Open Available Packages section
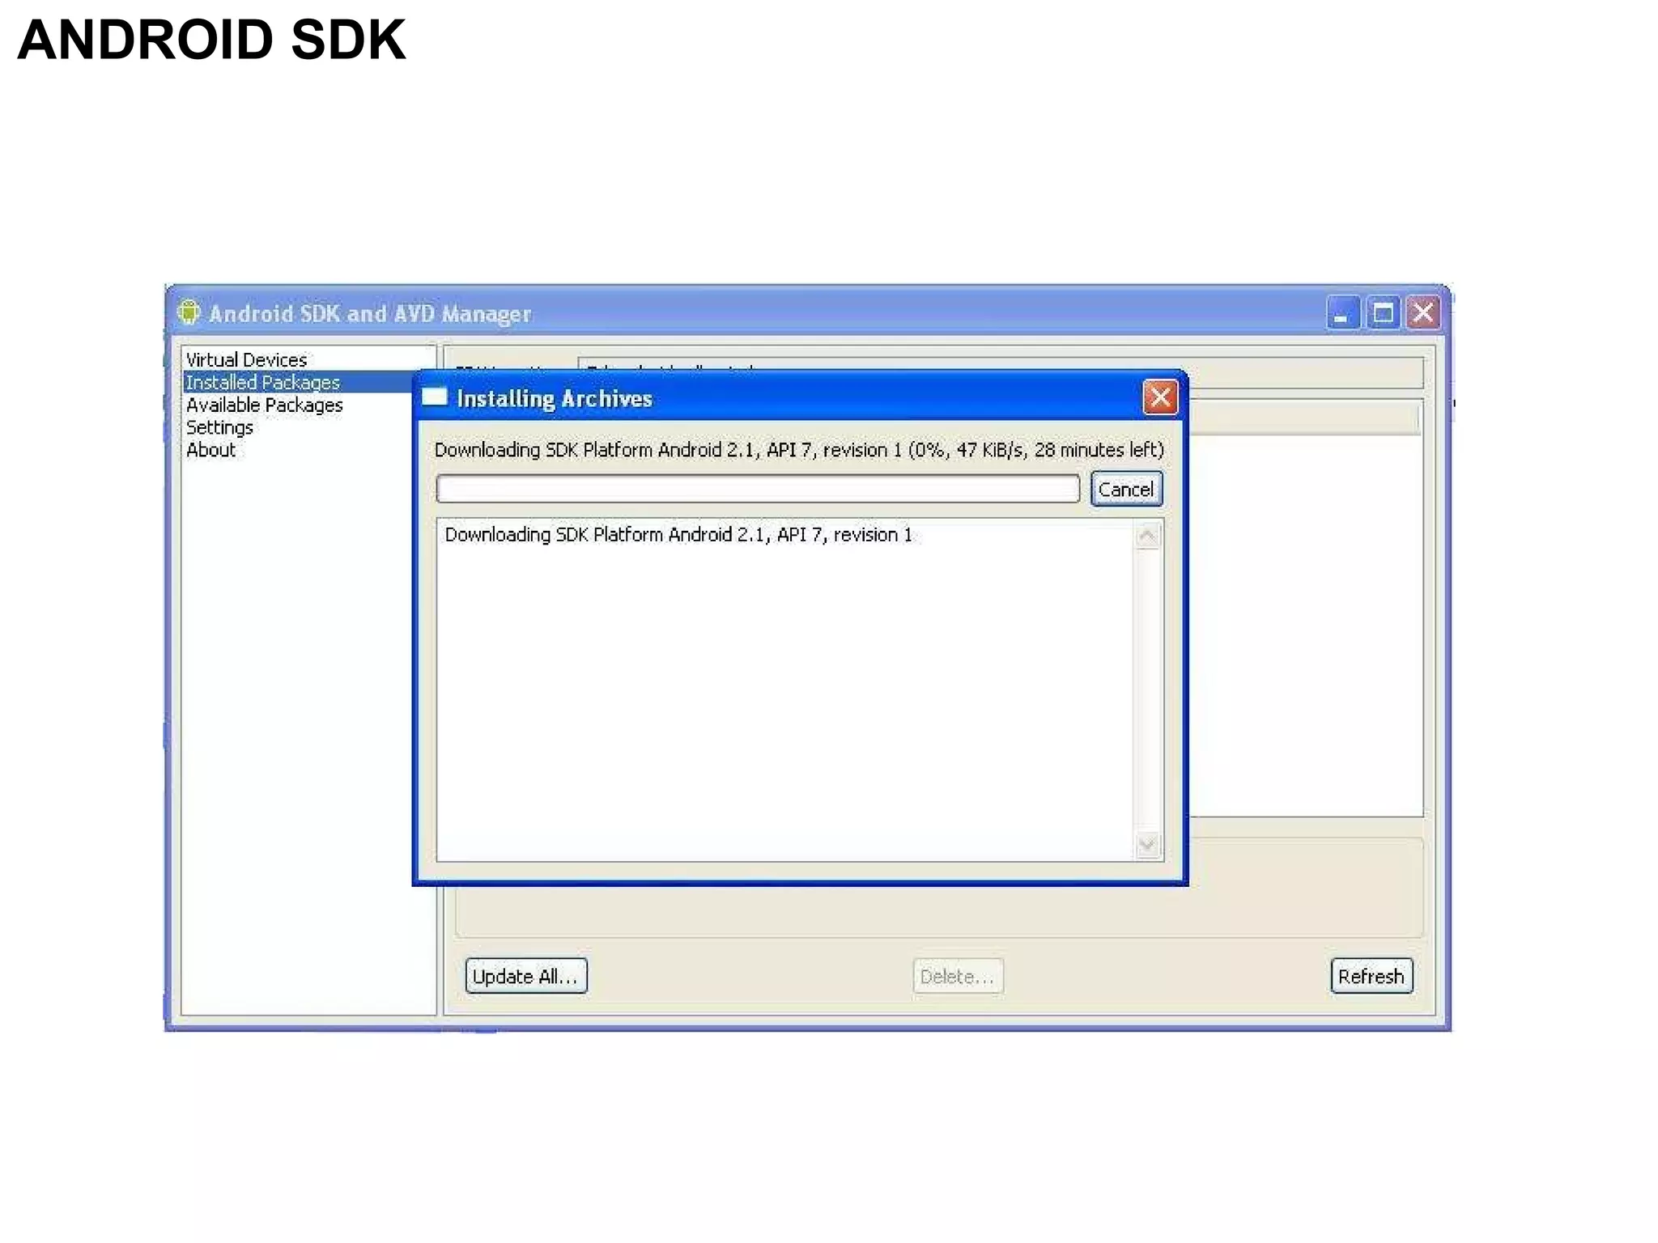This screenshot has width=1658, height=1243. 264,405
